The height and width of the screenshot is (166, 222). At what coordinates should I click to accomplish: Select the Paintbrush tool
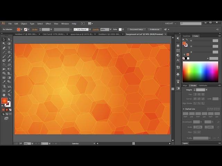pyautogui.click(x=4, y=56)
